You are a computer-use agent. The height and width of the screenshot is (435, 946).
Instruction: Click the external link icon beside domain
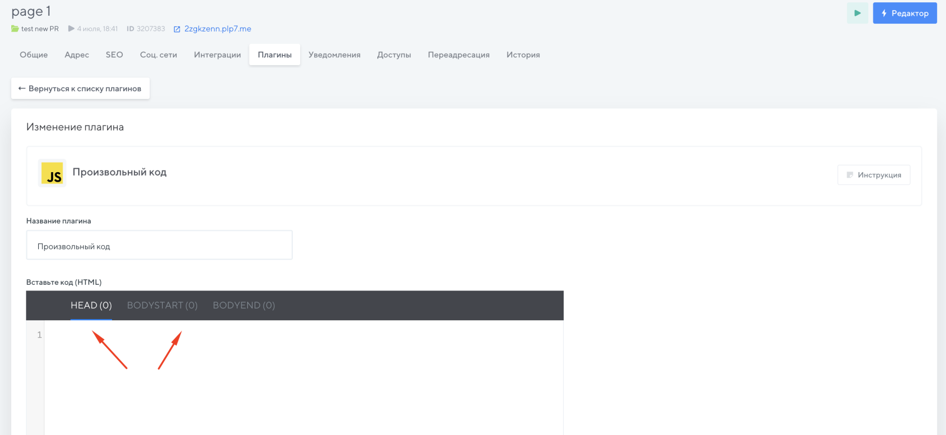[177, 29]
